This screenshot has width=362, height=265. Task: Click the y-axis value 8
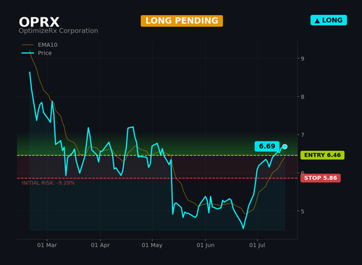coord(303,97)
